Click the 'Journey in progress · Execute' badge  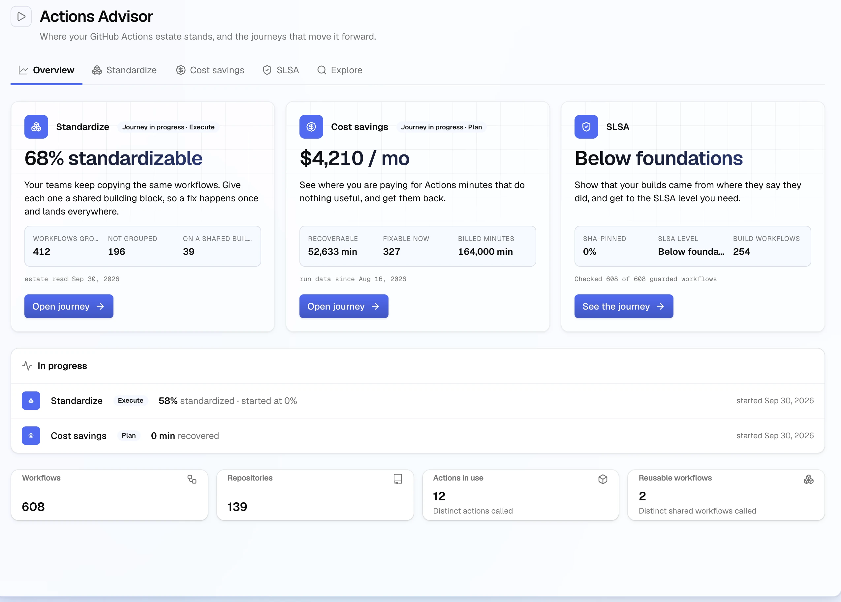(169, 127)
